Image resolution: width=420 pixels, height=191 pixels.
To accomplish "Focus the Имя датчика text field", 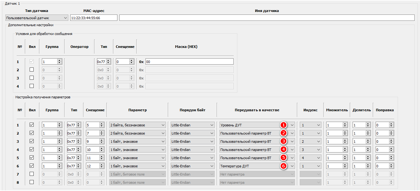I will (x=267, y=18).
